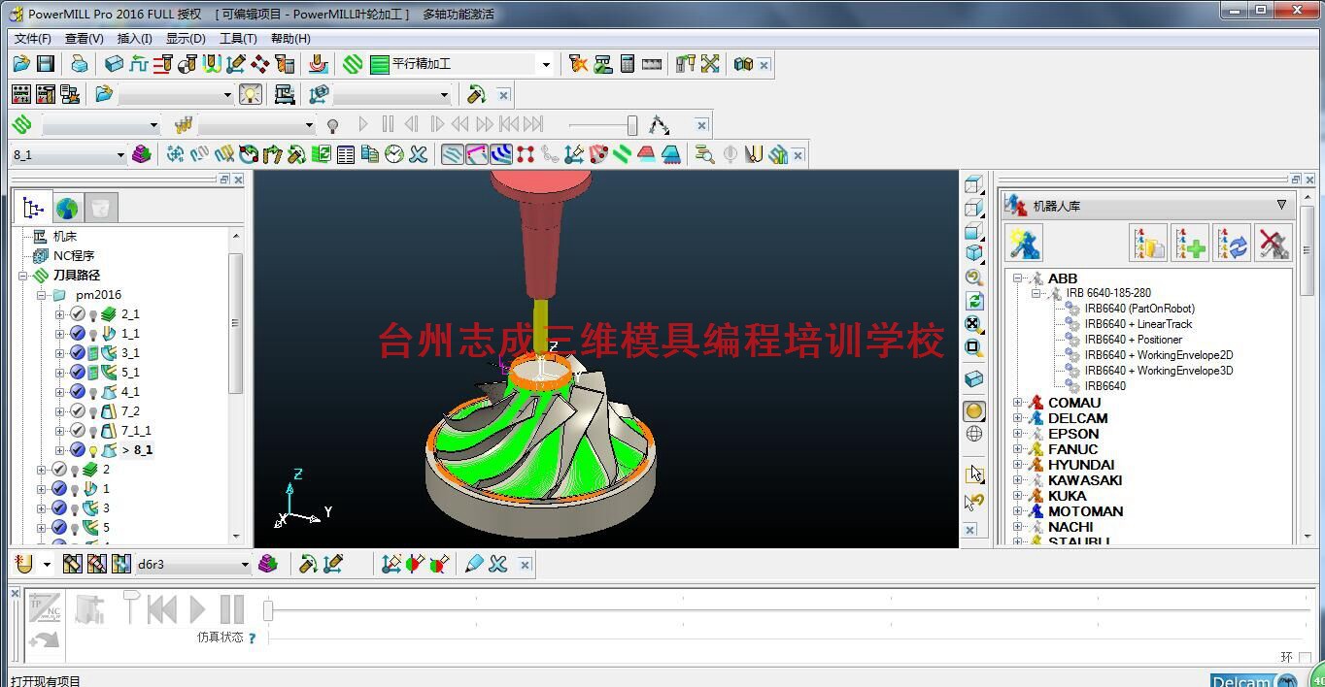The image size is (1325, 687).
Task: Open the 文件(F) menu
Action: (32, 39)
